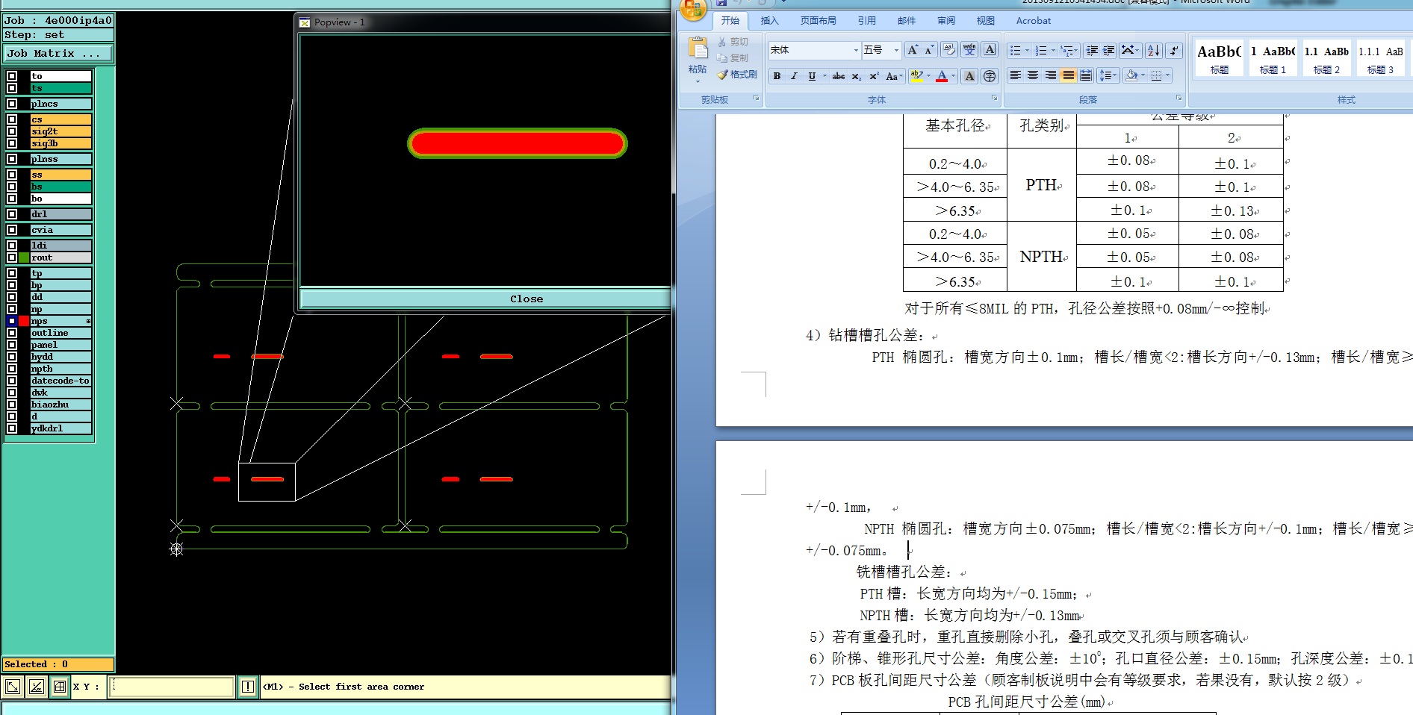1413x715 pixels.
Task: Open the Change Case Aa dropdown
Action: point(894,76)
